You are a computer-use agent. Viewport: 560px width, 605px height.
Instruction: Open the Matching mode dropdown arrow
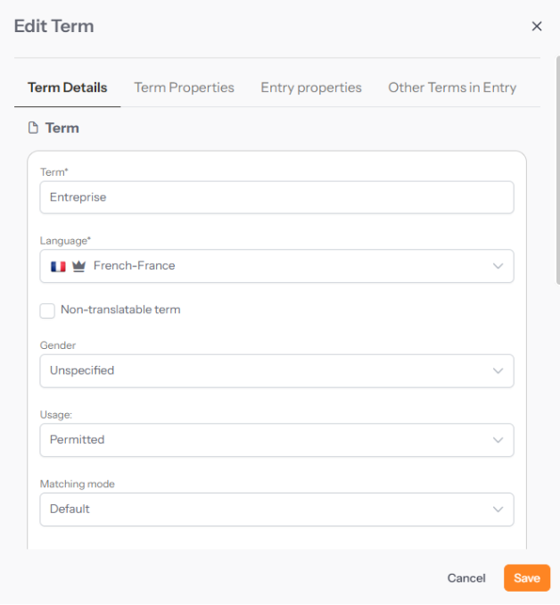point(498,510)
